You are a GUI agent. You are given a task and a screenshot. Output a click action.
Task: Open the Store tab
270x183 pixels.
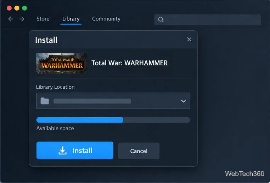[43, 19]
